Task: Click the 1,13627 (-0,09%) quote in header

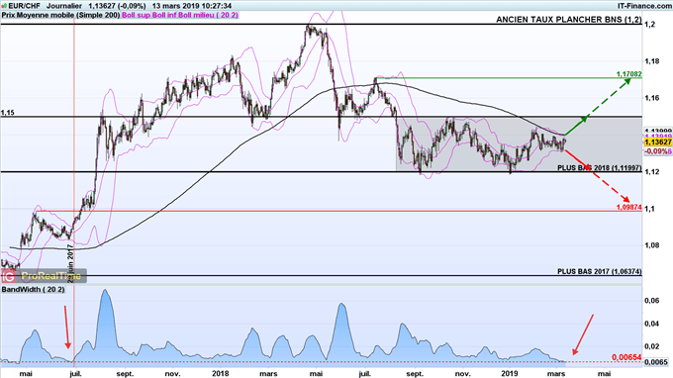Action: click(117, 6)
